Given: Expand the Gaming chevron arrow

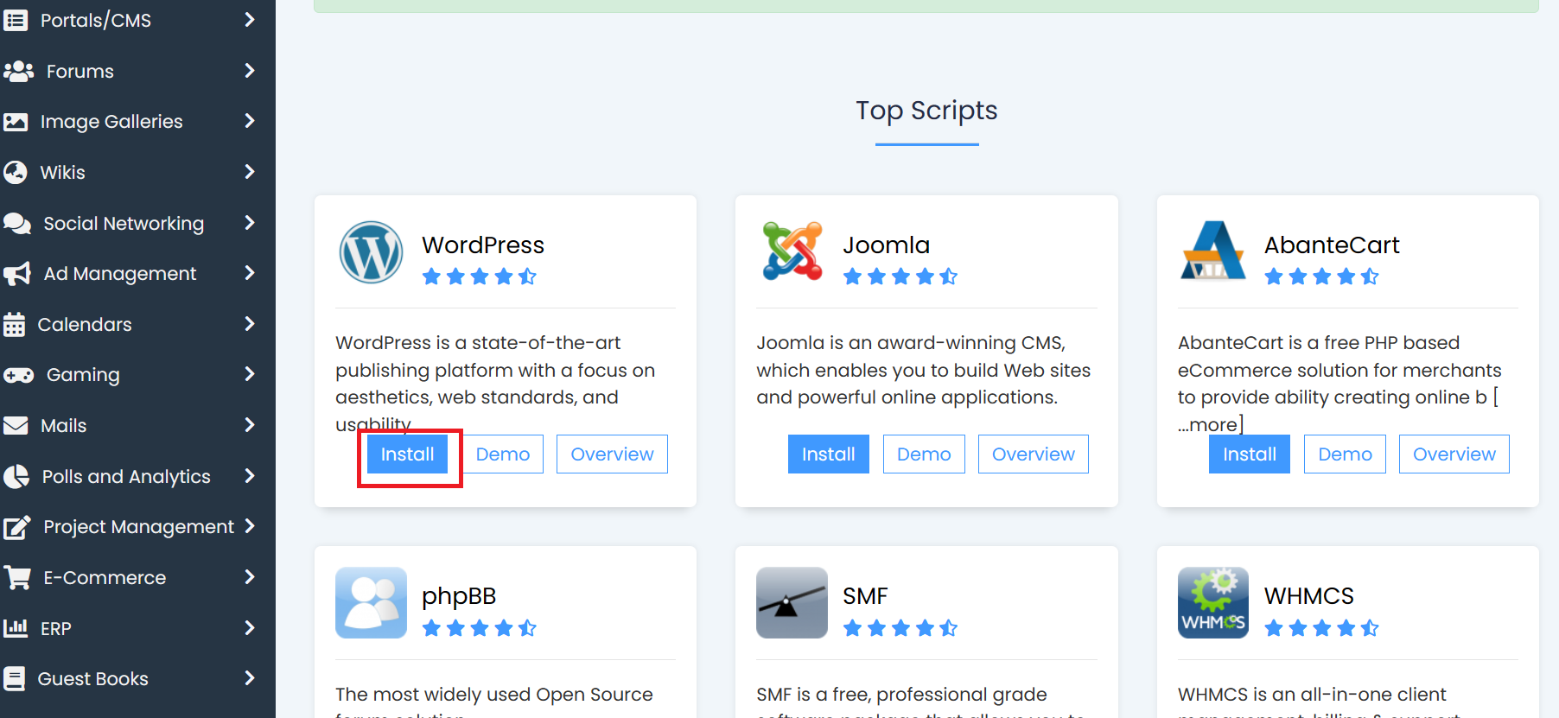Looking at the screenshot, I should click(x=250, y=373).
